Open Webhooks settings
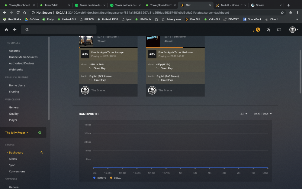The width and height of the screenshot is (302, 189). click(x=16, y=70)
